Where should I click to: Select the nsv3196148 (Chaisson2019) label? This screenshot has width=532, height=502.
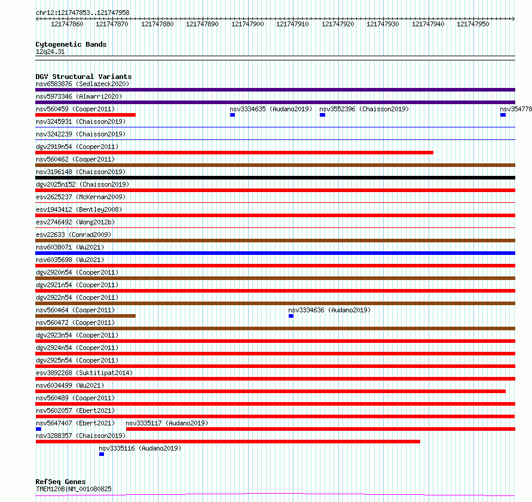pyautogui.click(x=81, y=172)
